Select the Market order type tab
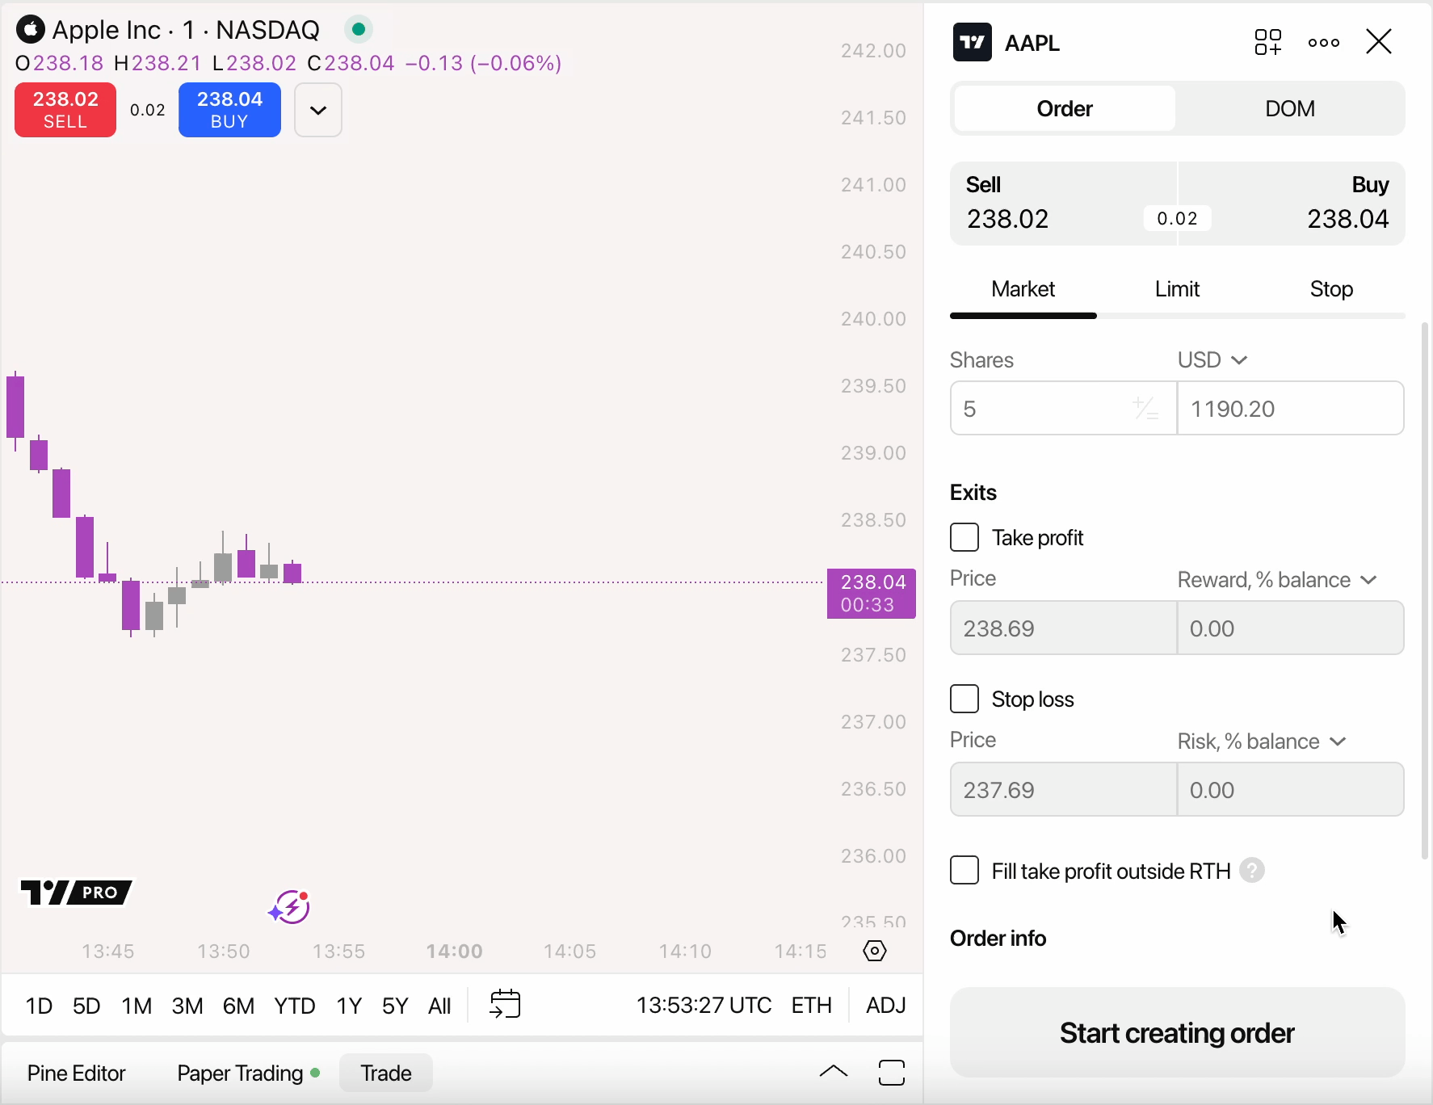1433x1105 pixels. point(1023,289)
